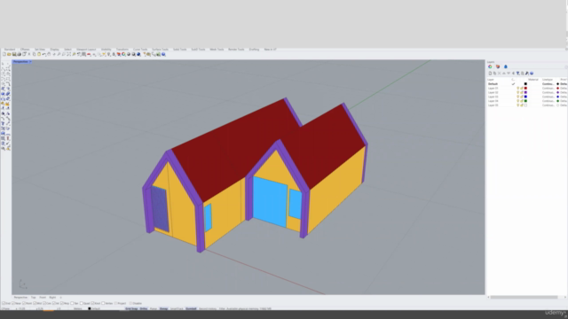
Task: Click Layer 02 purple color swatch
Action: coord(525,92)
